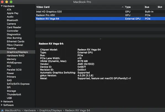The width and height of the screenshot is (165, 112).
Task: Collapse the Hardware section triangle
Action: tap(2, 6)
